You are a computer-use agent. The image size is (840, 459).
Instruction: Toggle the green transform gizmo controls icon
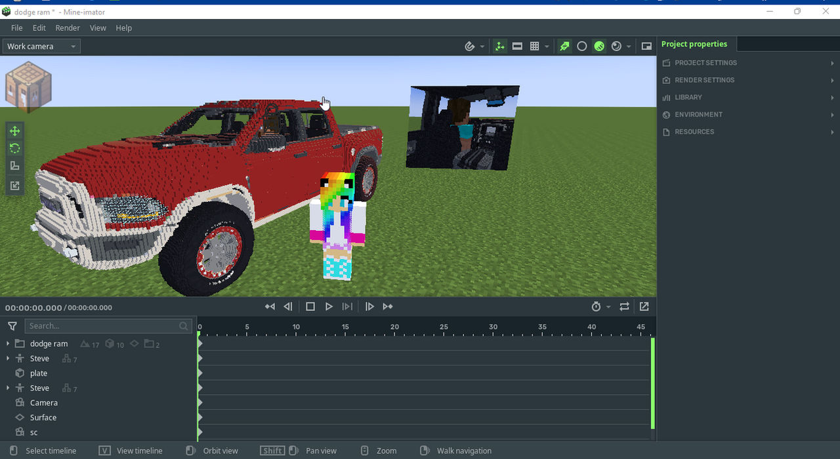(500, 47)
